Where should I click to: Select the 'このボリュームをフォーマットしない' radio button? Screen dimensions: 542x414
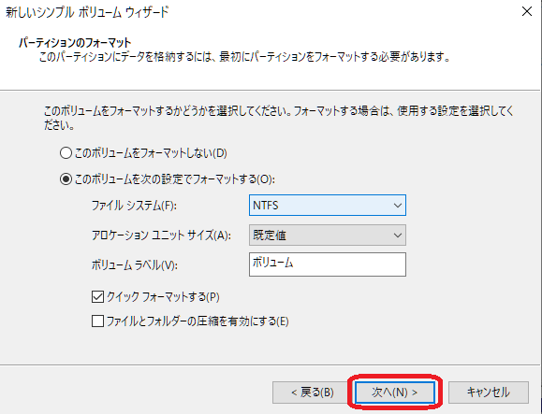pos(66,153)
